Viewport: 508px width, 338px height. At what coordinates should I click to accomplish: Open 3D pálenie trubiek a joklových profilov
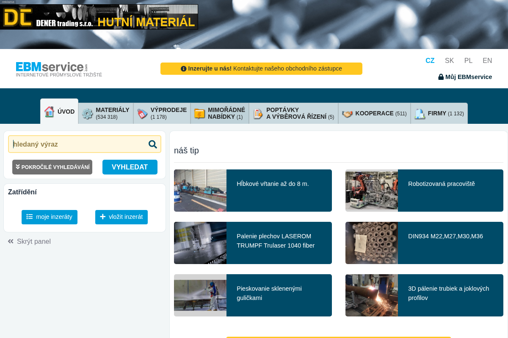tap(448, 293)
